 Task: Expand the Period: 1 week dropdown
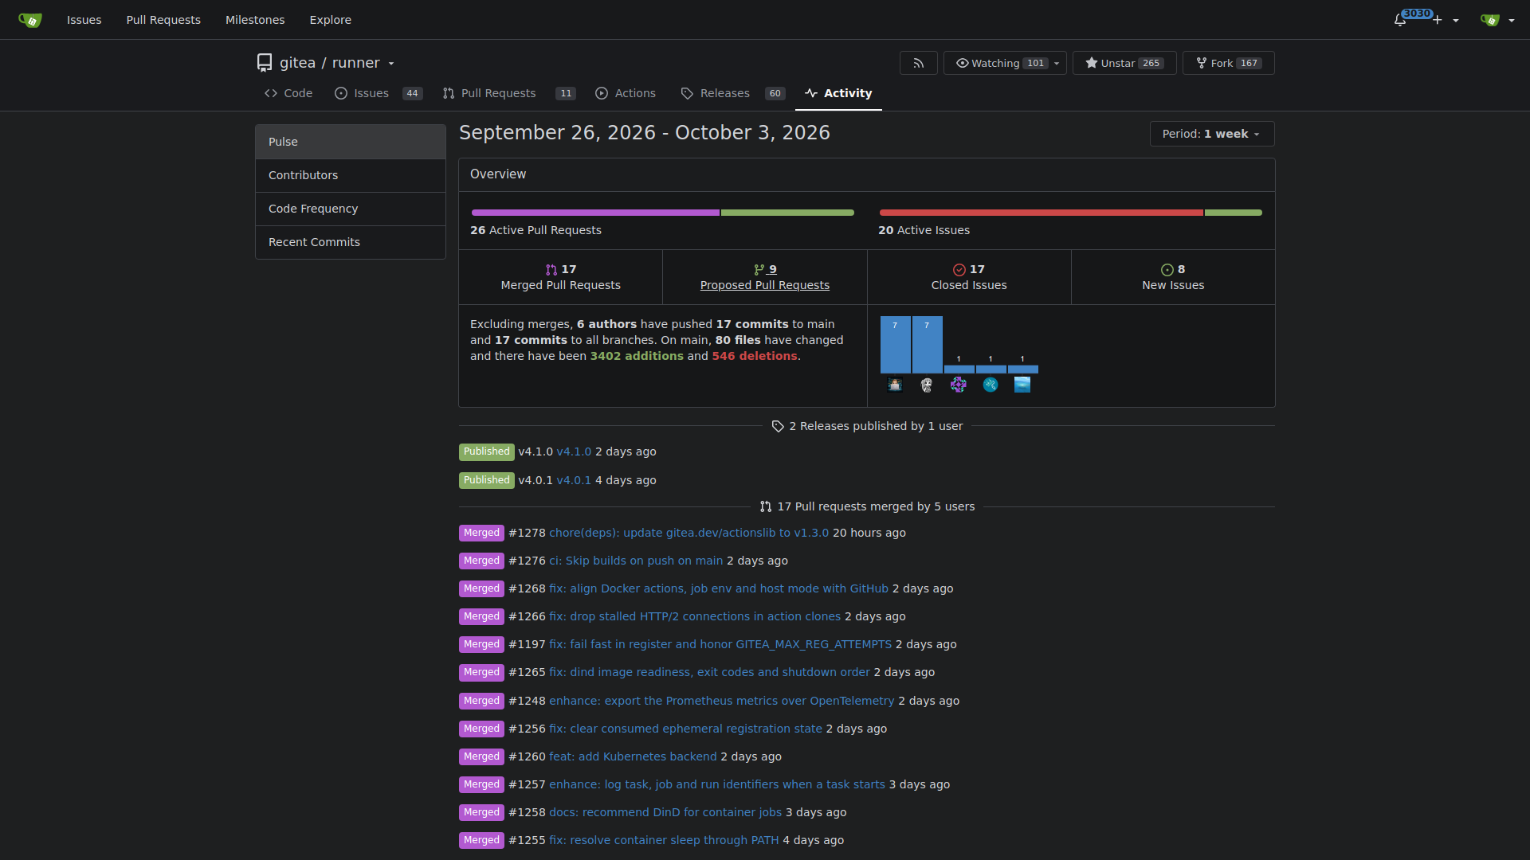[x=1212, y=134]
